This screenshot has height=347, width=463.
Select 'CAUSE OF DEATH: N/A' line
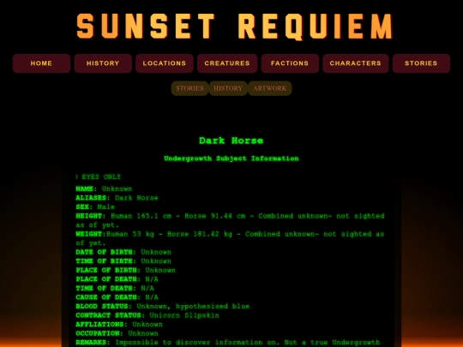pyautogui.click(x=117, y=297)
